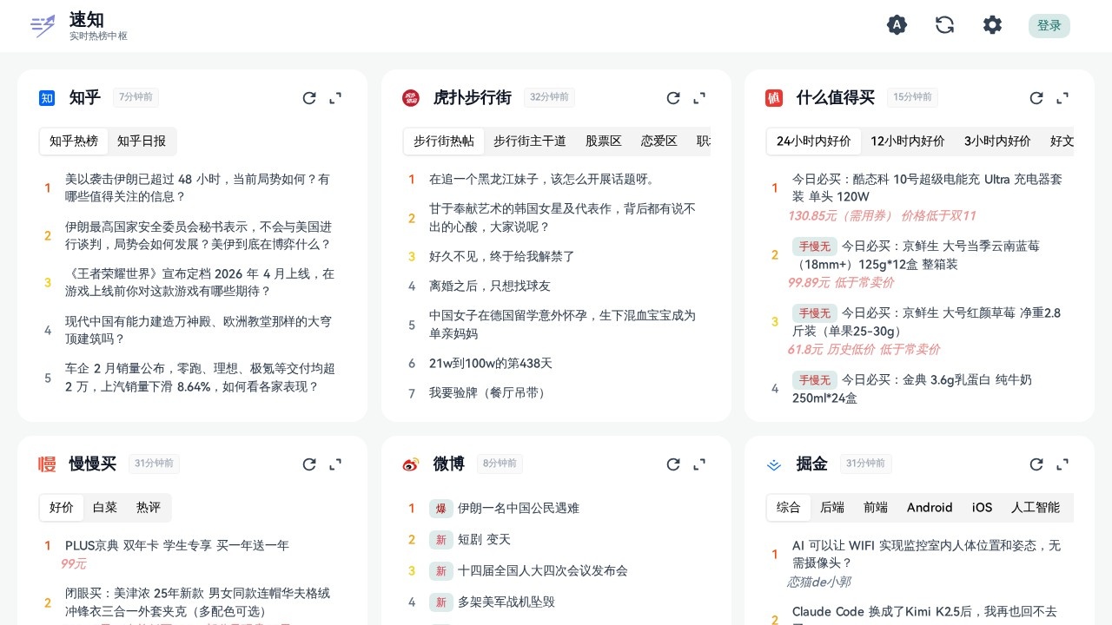This screenshot has height=625, width=1112.
Task: Expand the 慢慢买 card to fullscreen
Action: coord(335,464)
